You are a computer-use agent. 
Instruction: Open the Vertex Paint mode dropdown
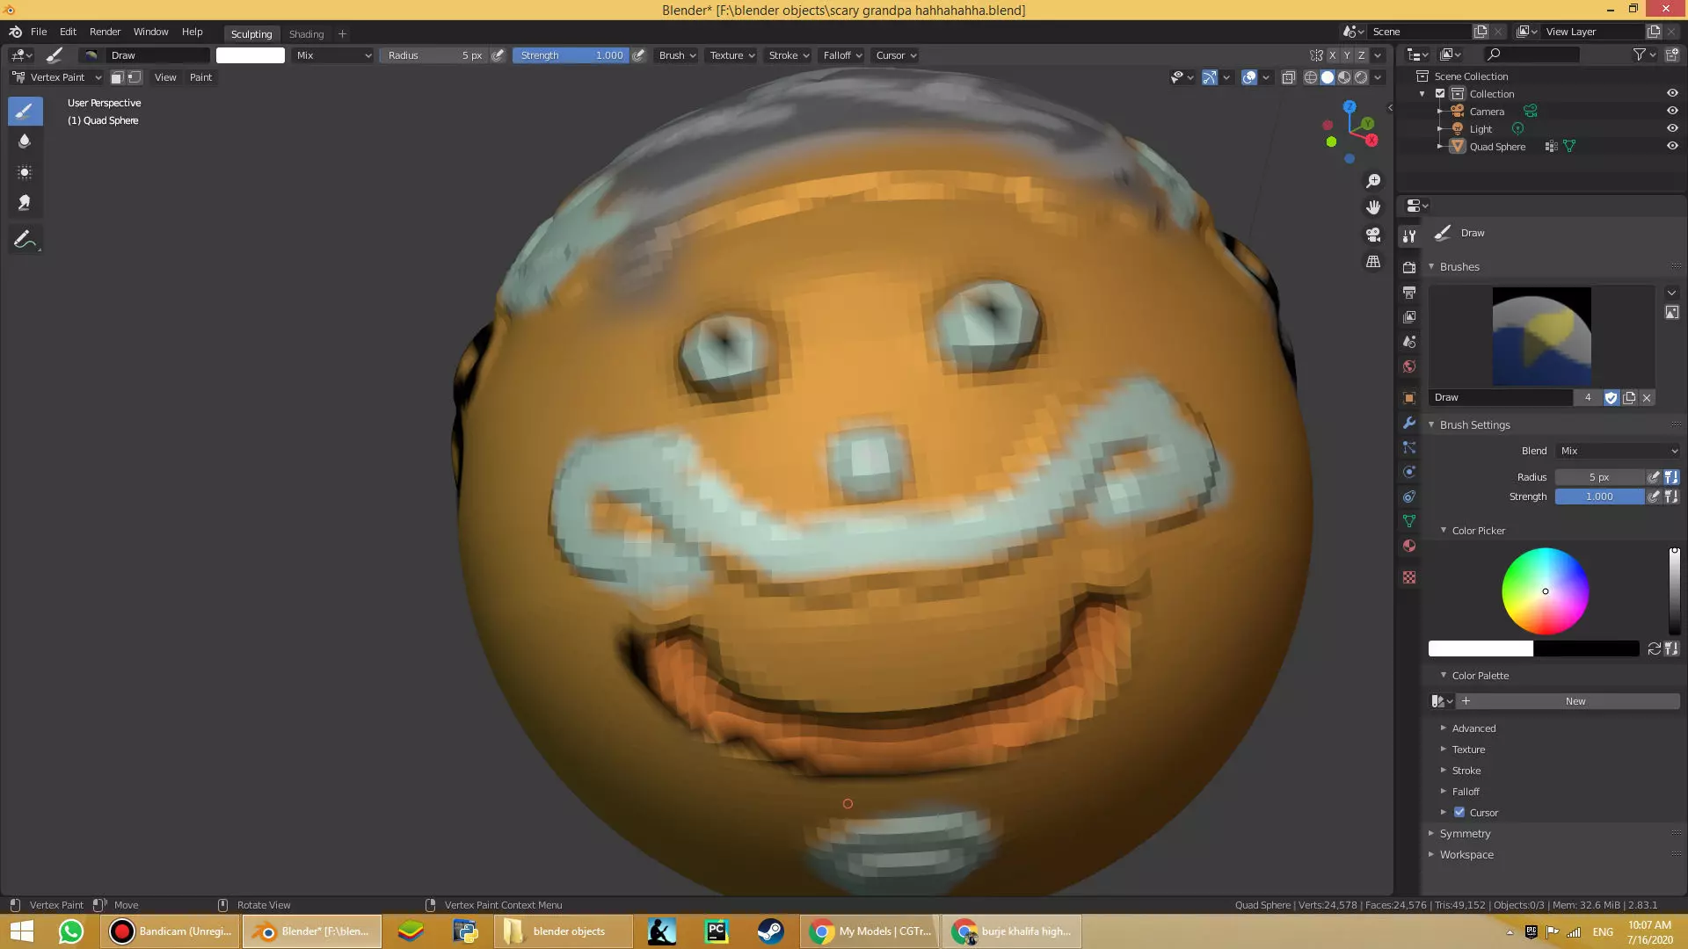click(x=58, y=77)
